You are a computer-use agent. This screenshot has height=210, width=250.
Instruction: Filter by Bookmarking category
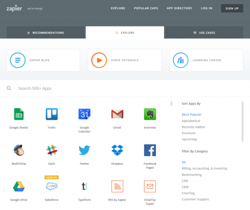coord(191,175)
